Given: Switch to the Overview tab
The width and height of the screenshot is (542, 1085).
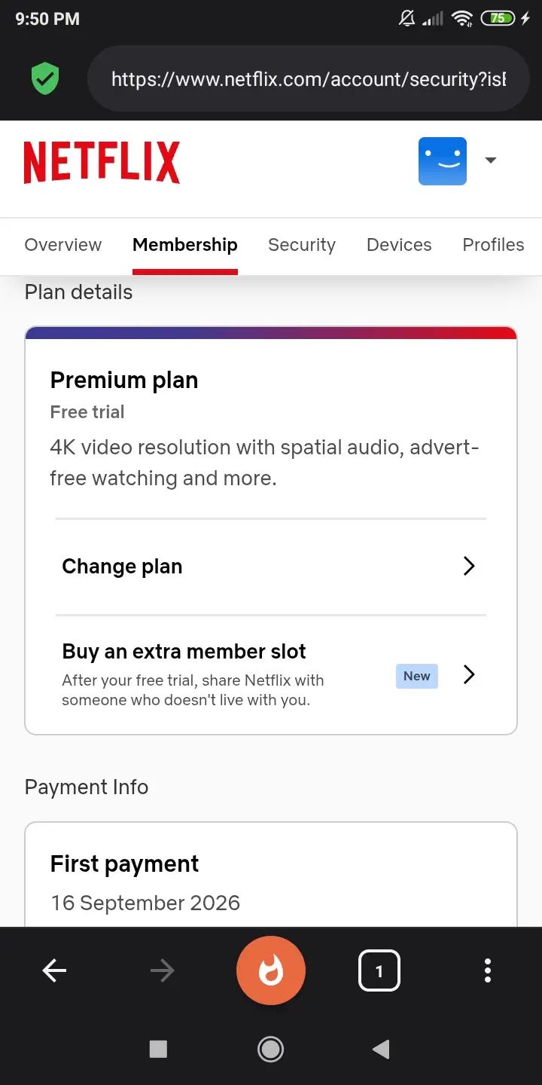Looking at the screenshot, I should [63, 245].
